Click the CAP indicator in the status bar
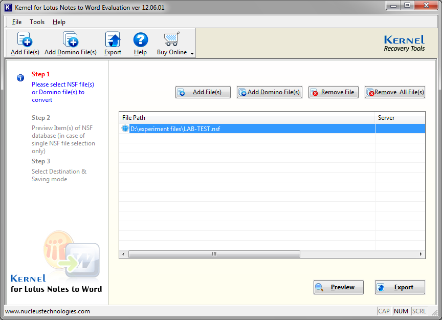This screenshot has height=320, width=442. pyautogui.click(x=384, y=311)
